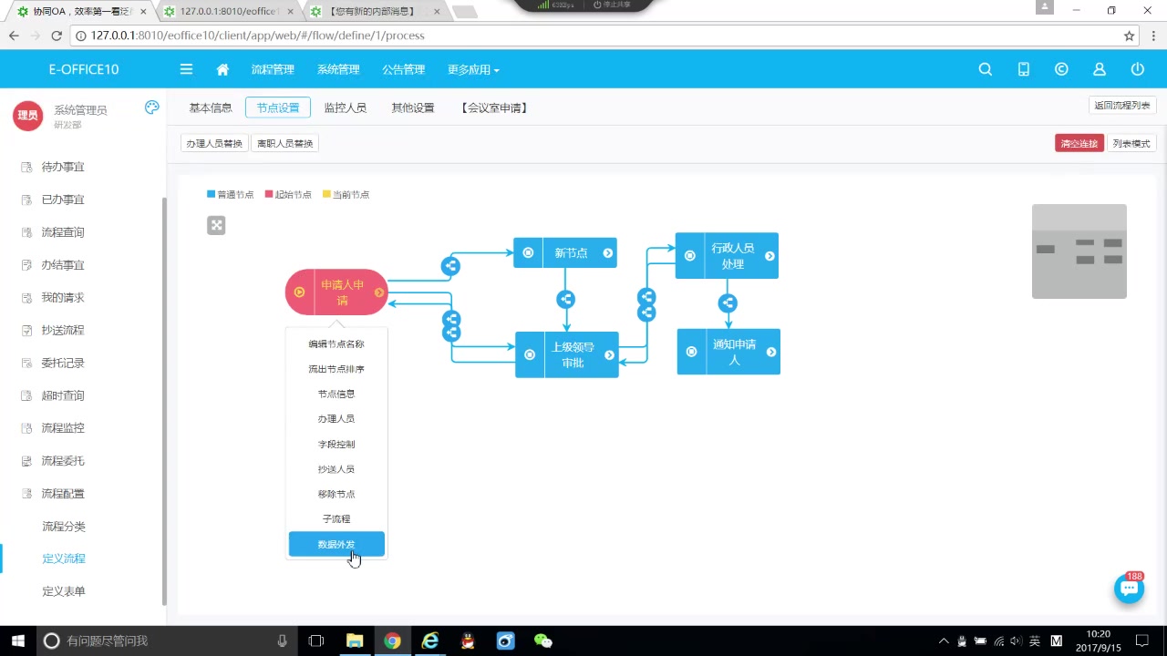1167x656 pixels.
Task: Select 流出节点排序 in context menu
Action: [x=336, y=369]
